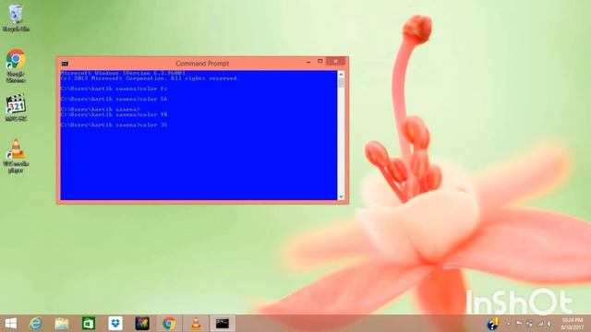Click the 'color 35' command line

pyautogui.click(x=114, y=125)
